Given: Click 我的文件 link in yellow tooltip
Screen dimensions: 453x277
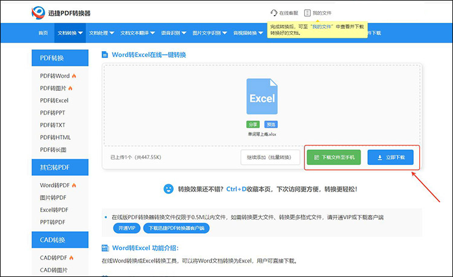Looking at the screenshot, I should coord(321,26).
